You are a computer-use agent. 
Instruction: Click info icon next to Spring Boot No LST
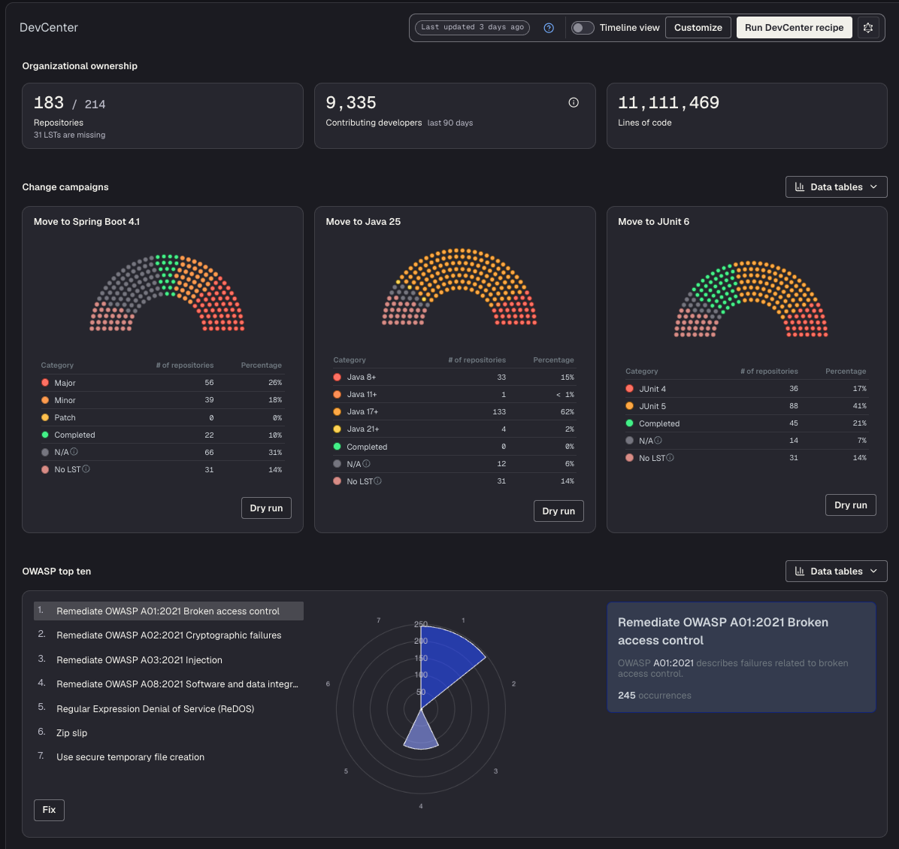[86, 468]
